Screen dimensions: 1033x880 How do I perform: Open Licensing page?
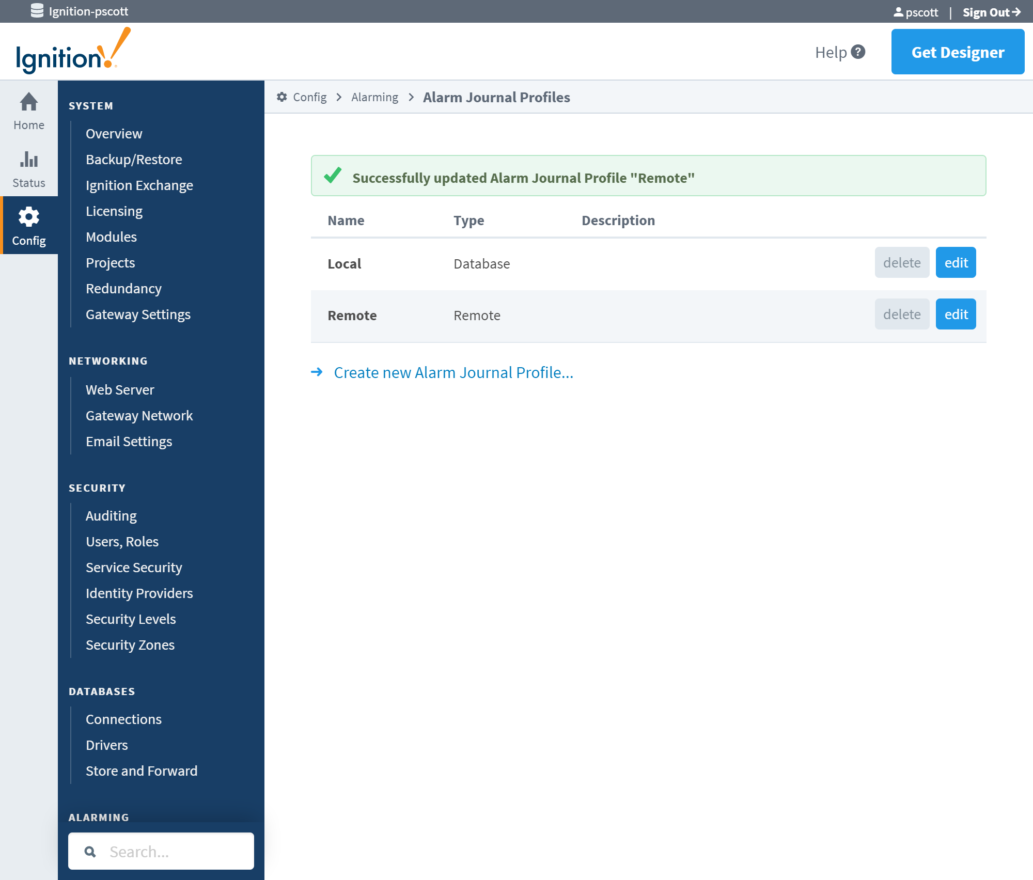click(114, 211)
